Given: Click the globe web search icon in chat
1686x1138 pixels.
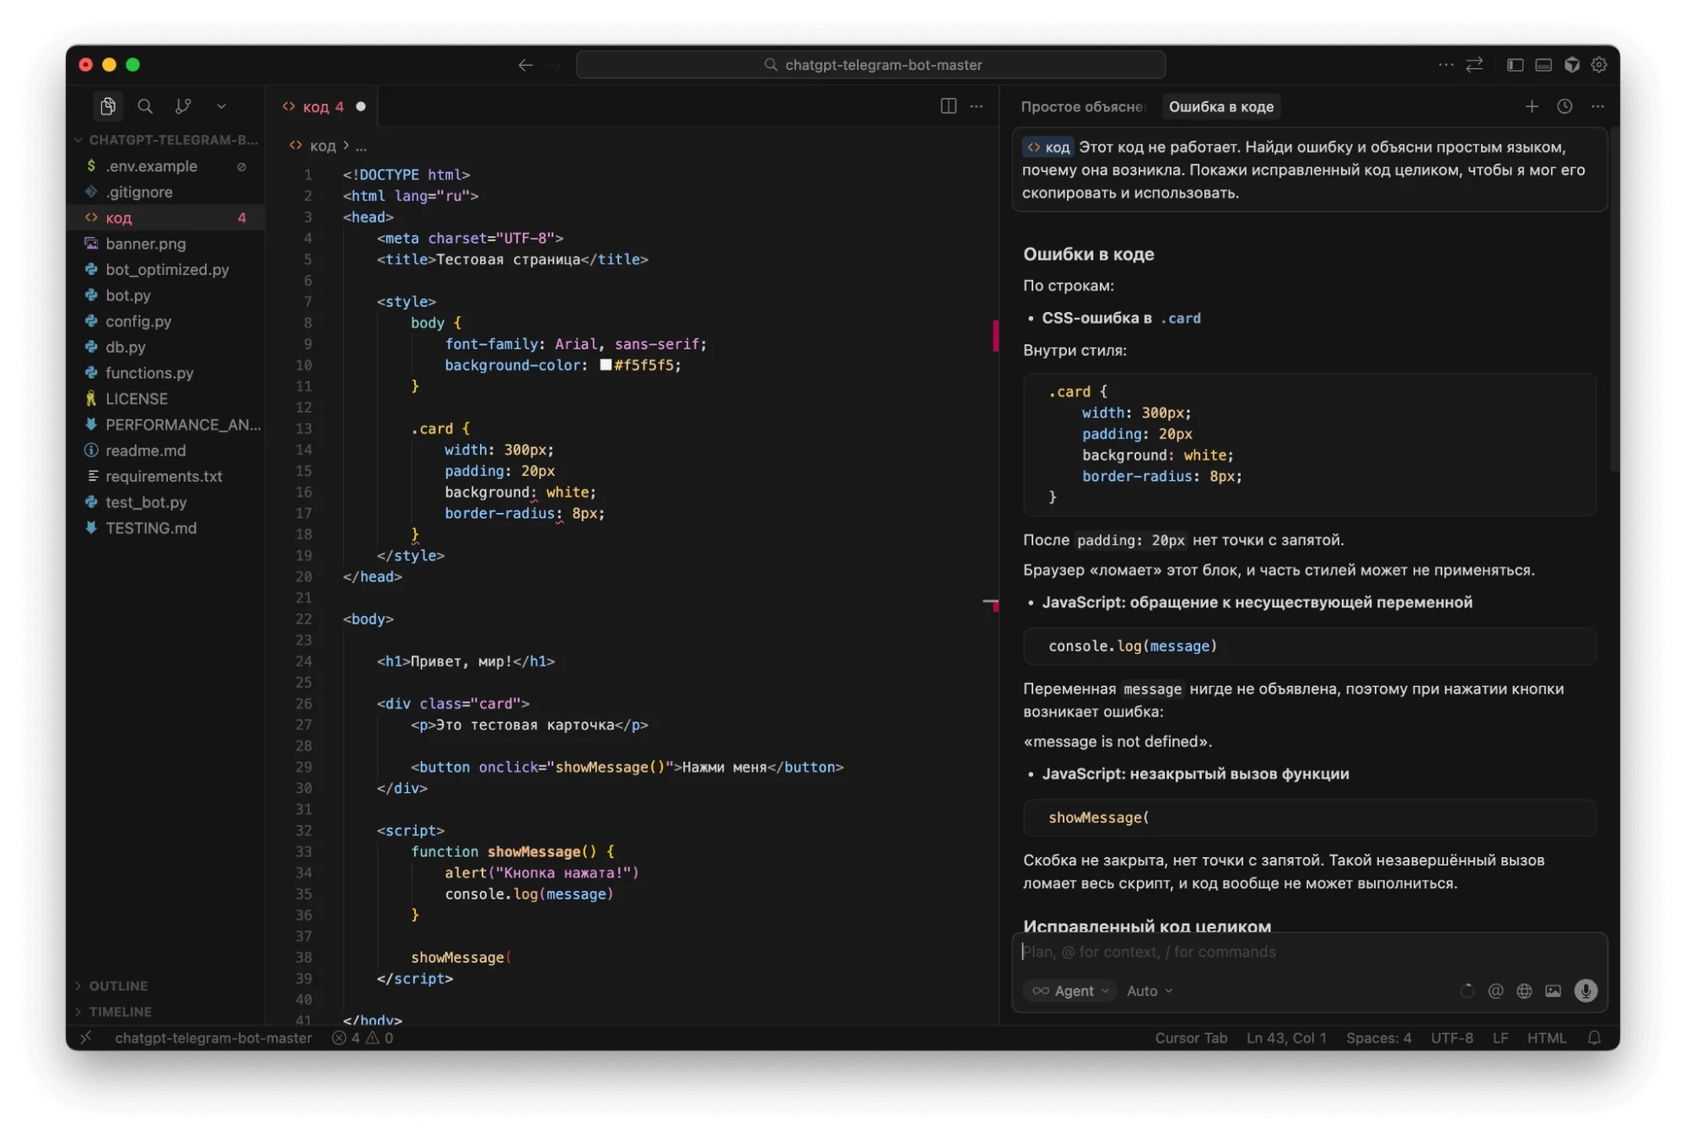Looking at the screenshot, I should (x=1524, y=990).
